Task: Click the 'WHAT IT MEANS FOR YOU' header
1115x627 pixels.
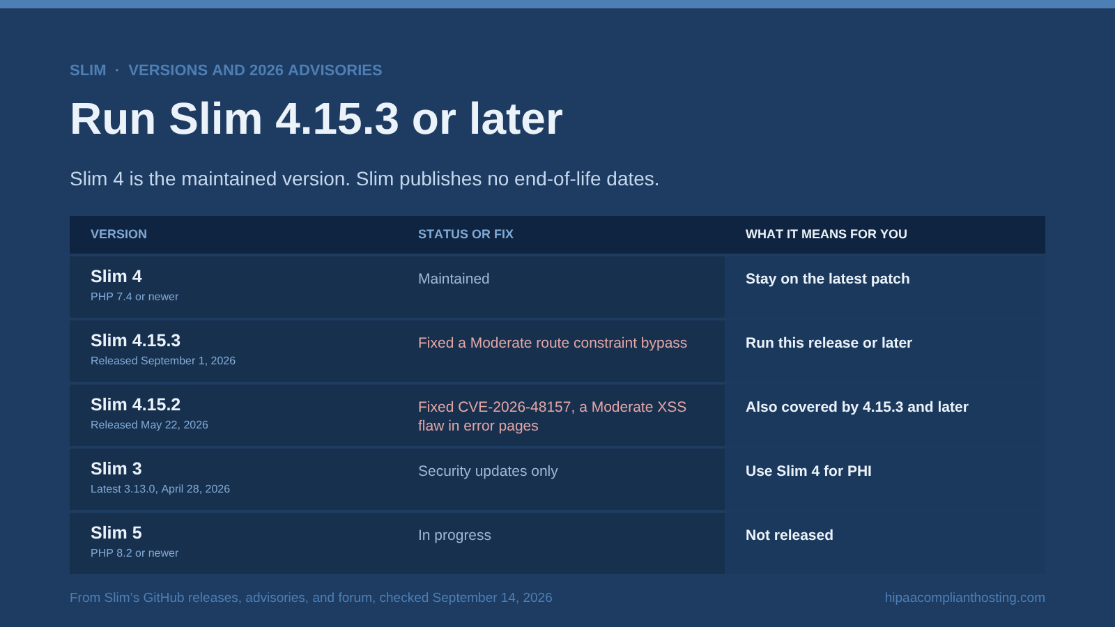Action: [826, 234]
